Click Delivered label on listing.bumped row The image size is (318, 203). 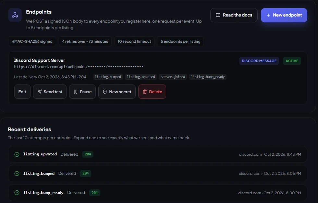pos(67,174)
